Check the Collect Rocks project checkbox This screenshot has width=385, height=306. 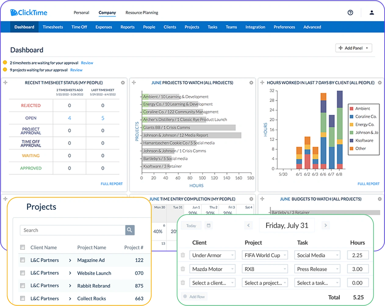[23, 298]
